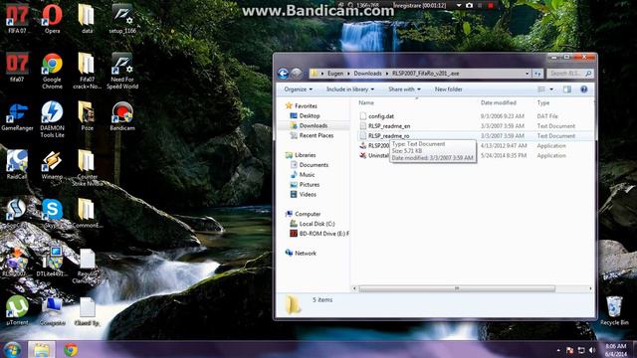Open the Organize dropdown menu

(x=299, y=89)
